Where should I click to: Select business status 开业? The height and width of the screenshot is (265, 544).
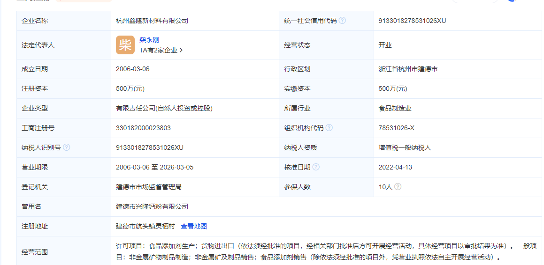point(385,45)
